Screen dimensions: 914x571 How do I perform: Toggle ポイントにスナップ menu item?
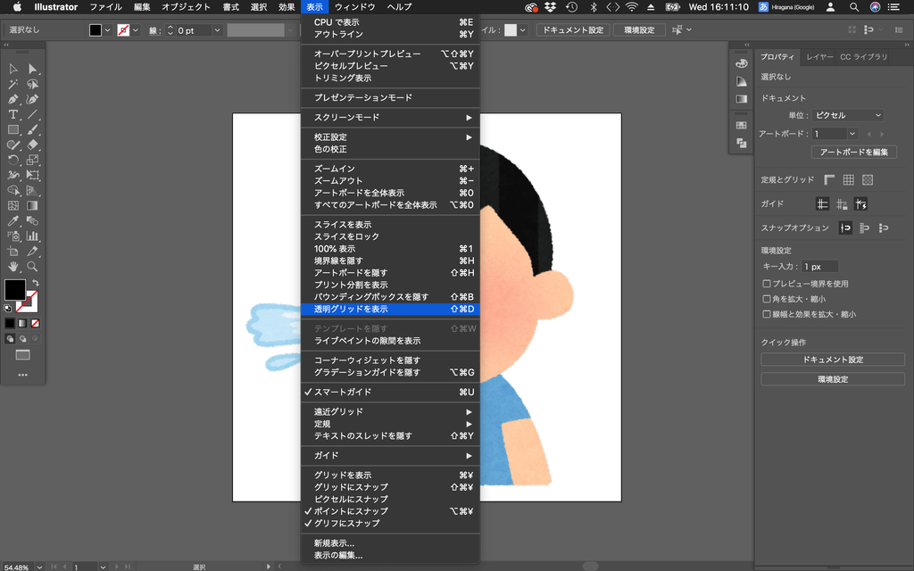[390, 511]
